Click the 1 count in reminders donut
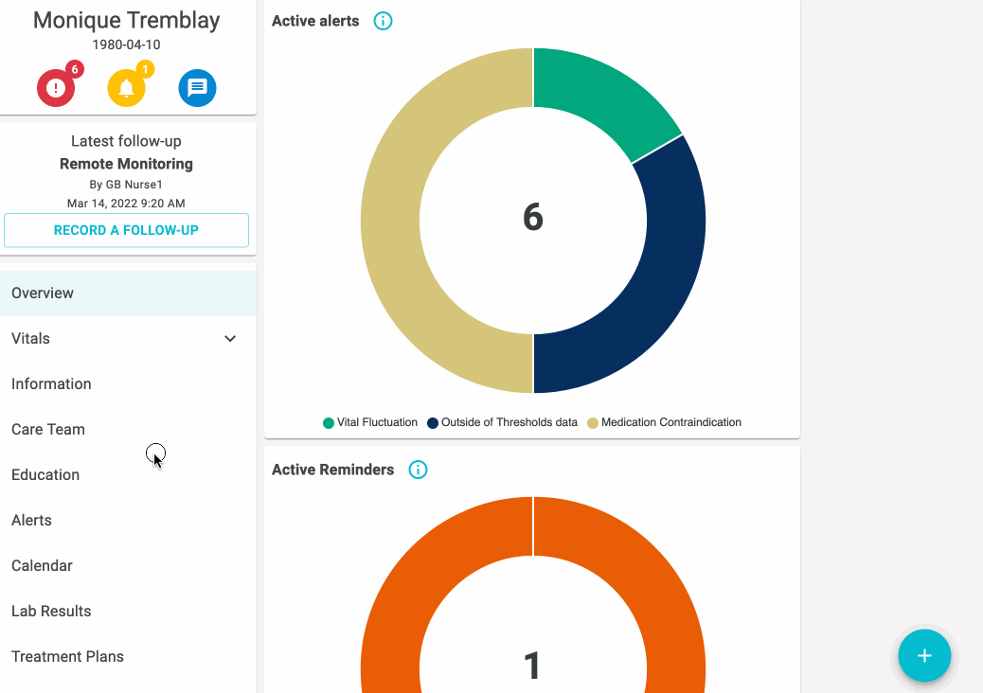 coord(531,666)
